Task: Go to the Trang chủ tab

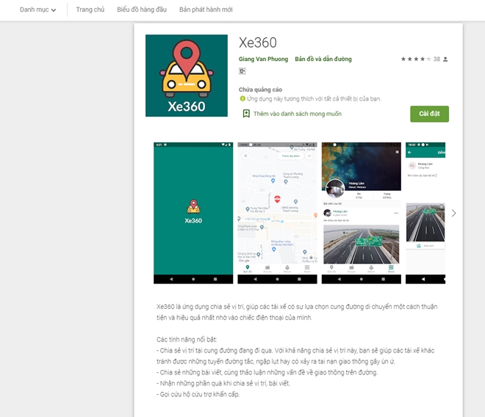Action: [90, 10]
